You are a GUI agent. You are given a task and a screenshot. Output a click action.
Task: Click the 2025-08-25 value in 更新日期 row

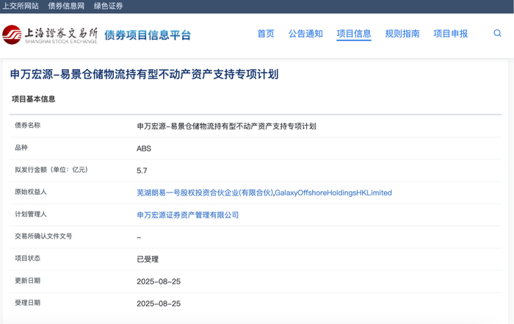pos(159,281)
